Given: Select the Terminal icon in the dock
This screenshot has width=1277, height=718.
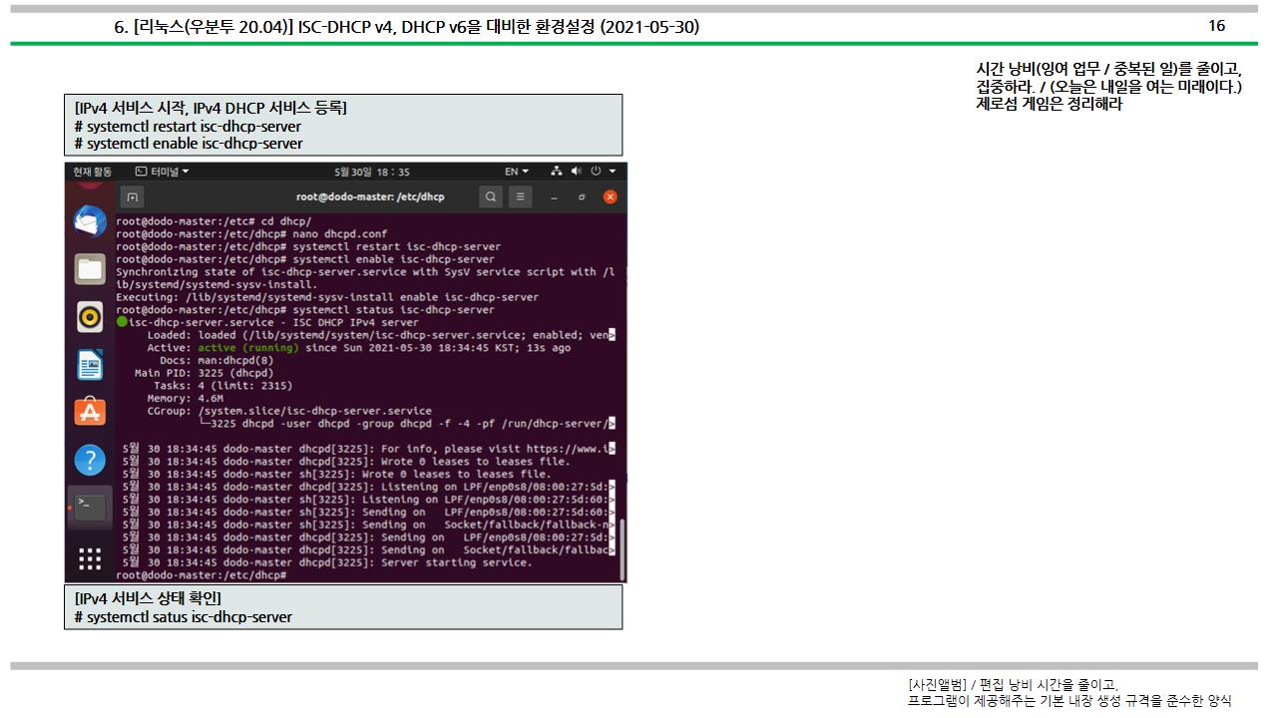Looking at the screenshot, I should click(90, 507).
